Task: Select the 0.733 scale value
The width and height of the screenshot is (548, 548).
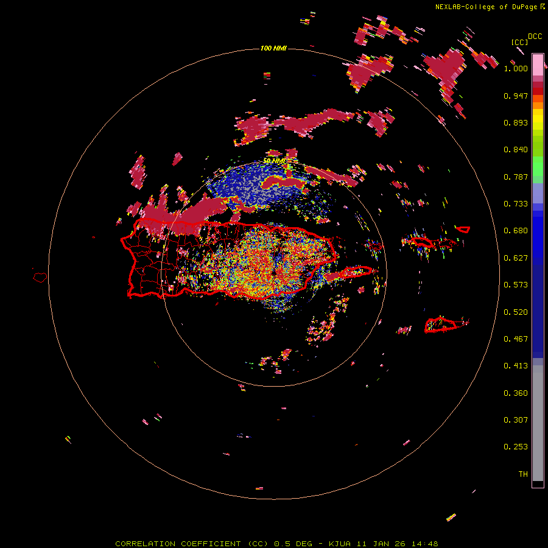Action: point(516,204)
